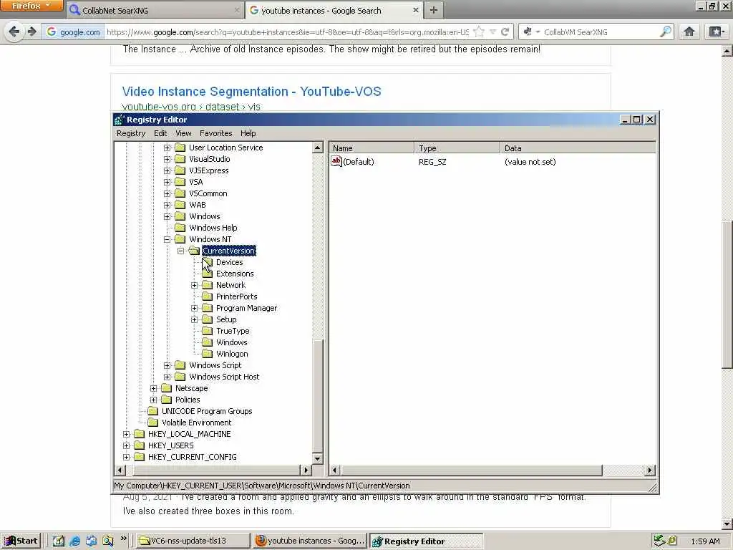This screenshot has height=550, width=733.
Task: Click the (Default) string value icon
Action: pyautogui.click(x=336, y=161)
